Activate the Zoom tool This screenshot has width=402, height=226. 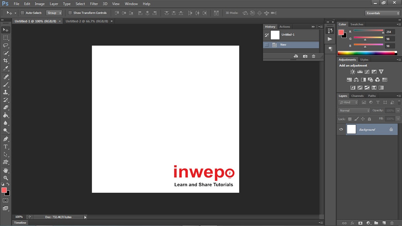coord(6,178)
